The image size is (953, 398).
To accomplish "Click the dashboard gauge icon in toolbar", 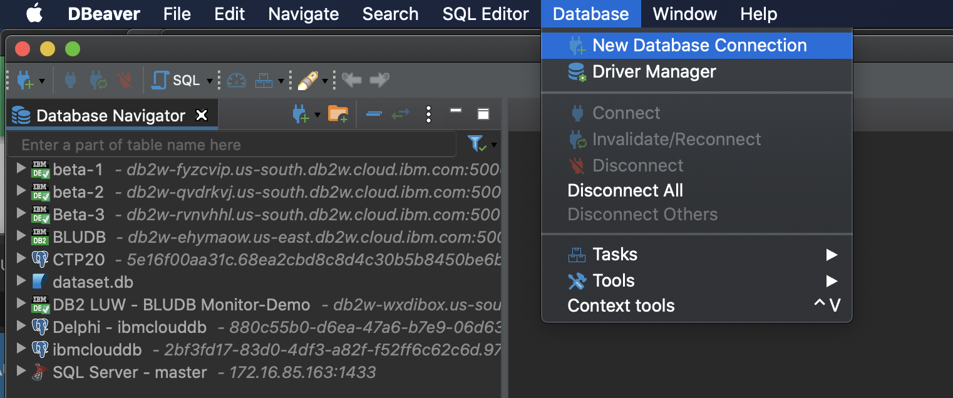I will tap(236, 80).
